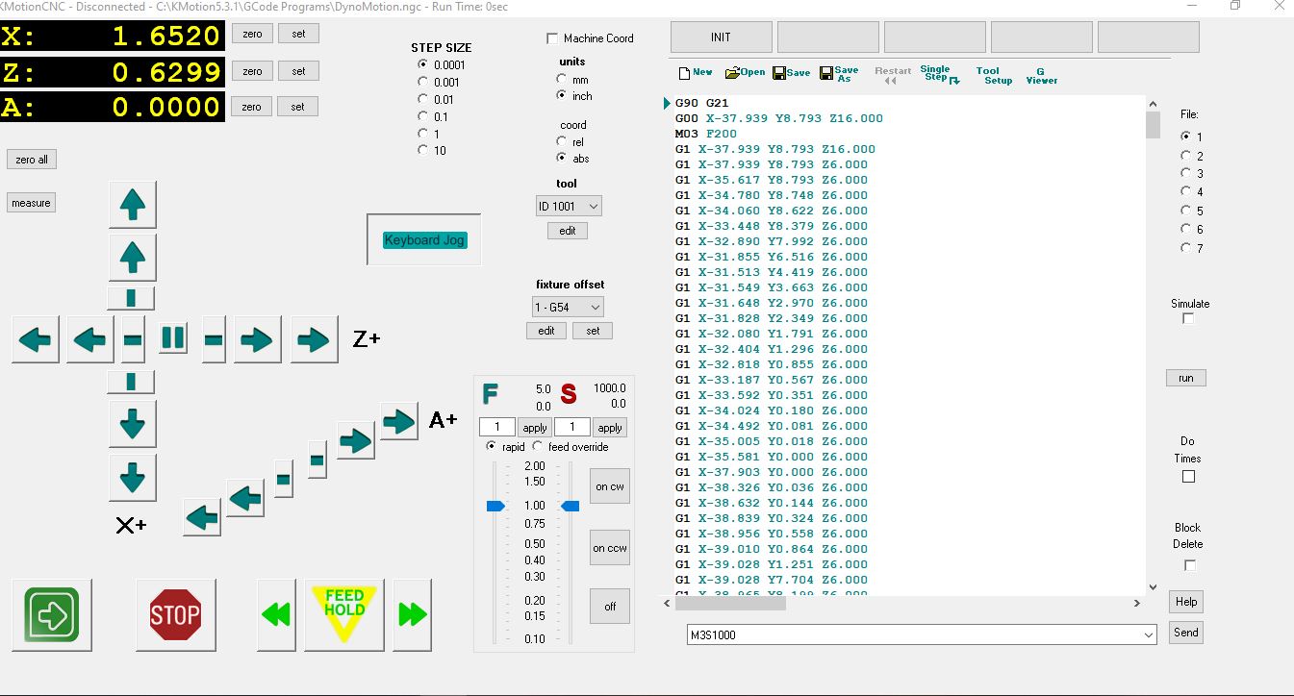
Task: Click the INIT button
Action: click(721, 37)
